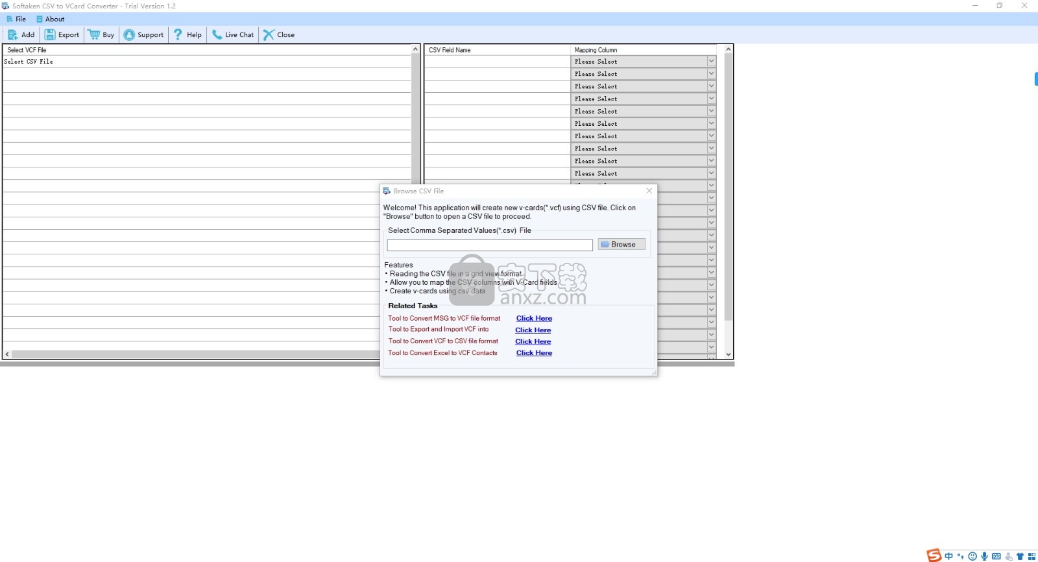Open the About menu

pos(51,19)
